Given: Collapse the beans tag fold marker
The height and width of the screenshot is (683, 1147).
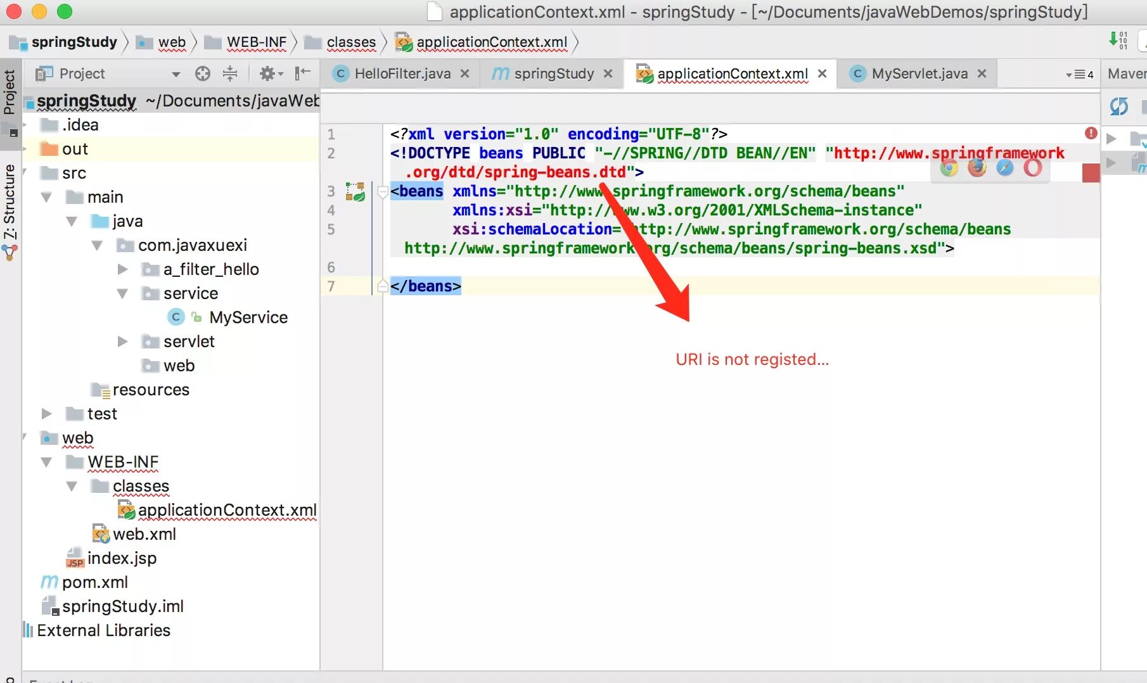Looking at the screenshot, I should [382, 191].
